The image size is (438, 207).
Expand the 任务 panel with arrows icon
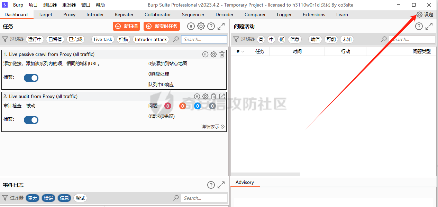click(x=221, y=26)
